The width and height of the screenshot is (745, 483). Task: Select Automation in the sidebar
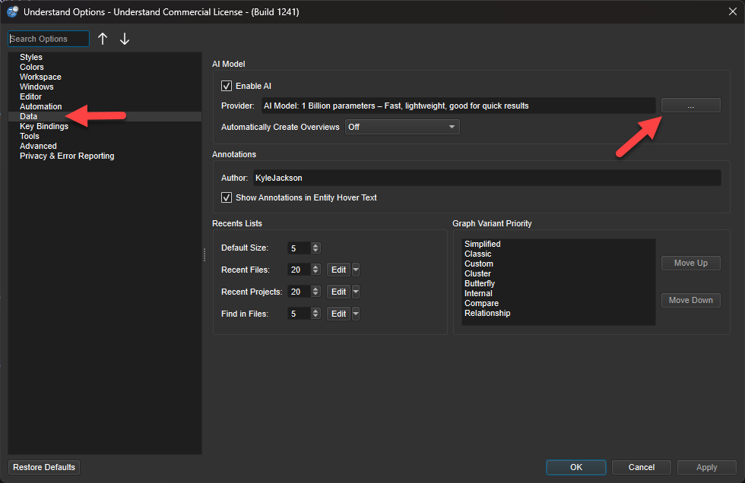tap(40, 106)
